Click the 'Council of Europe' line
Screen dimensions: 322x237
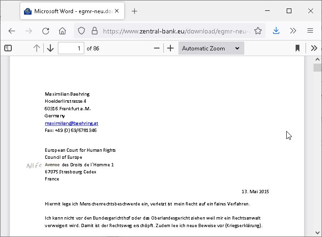click(64, 157)
